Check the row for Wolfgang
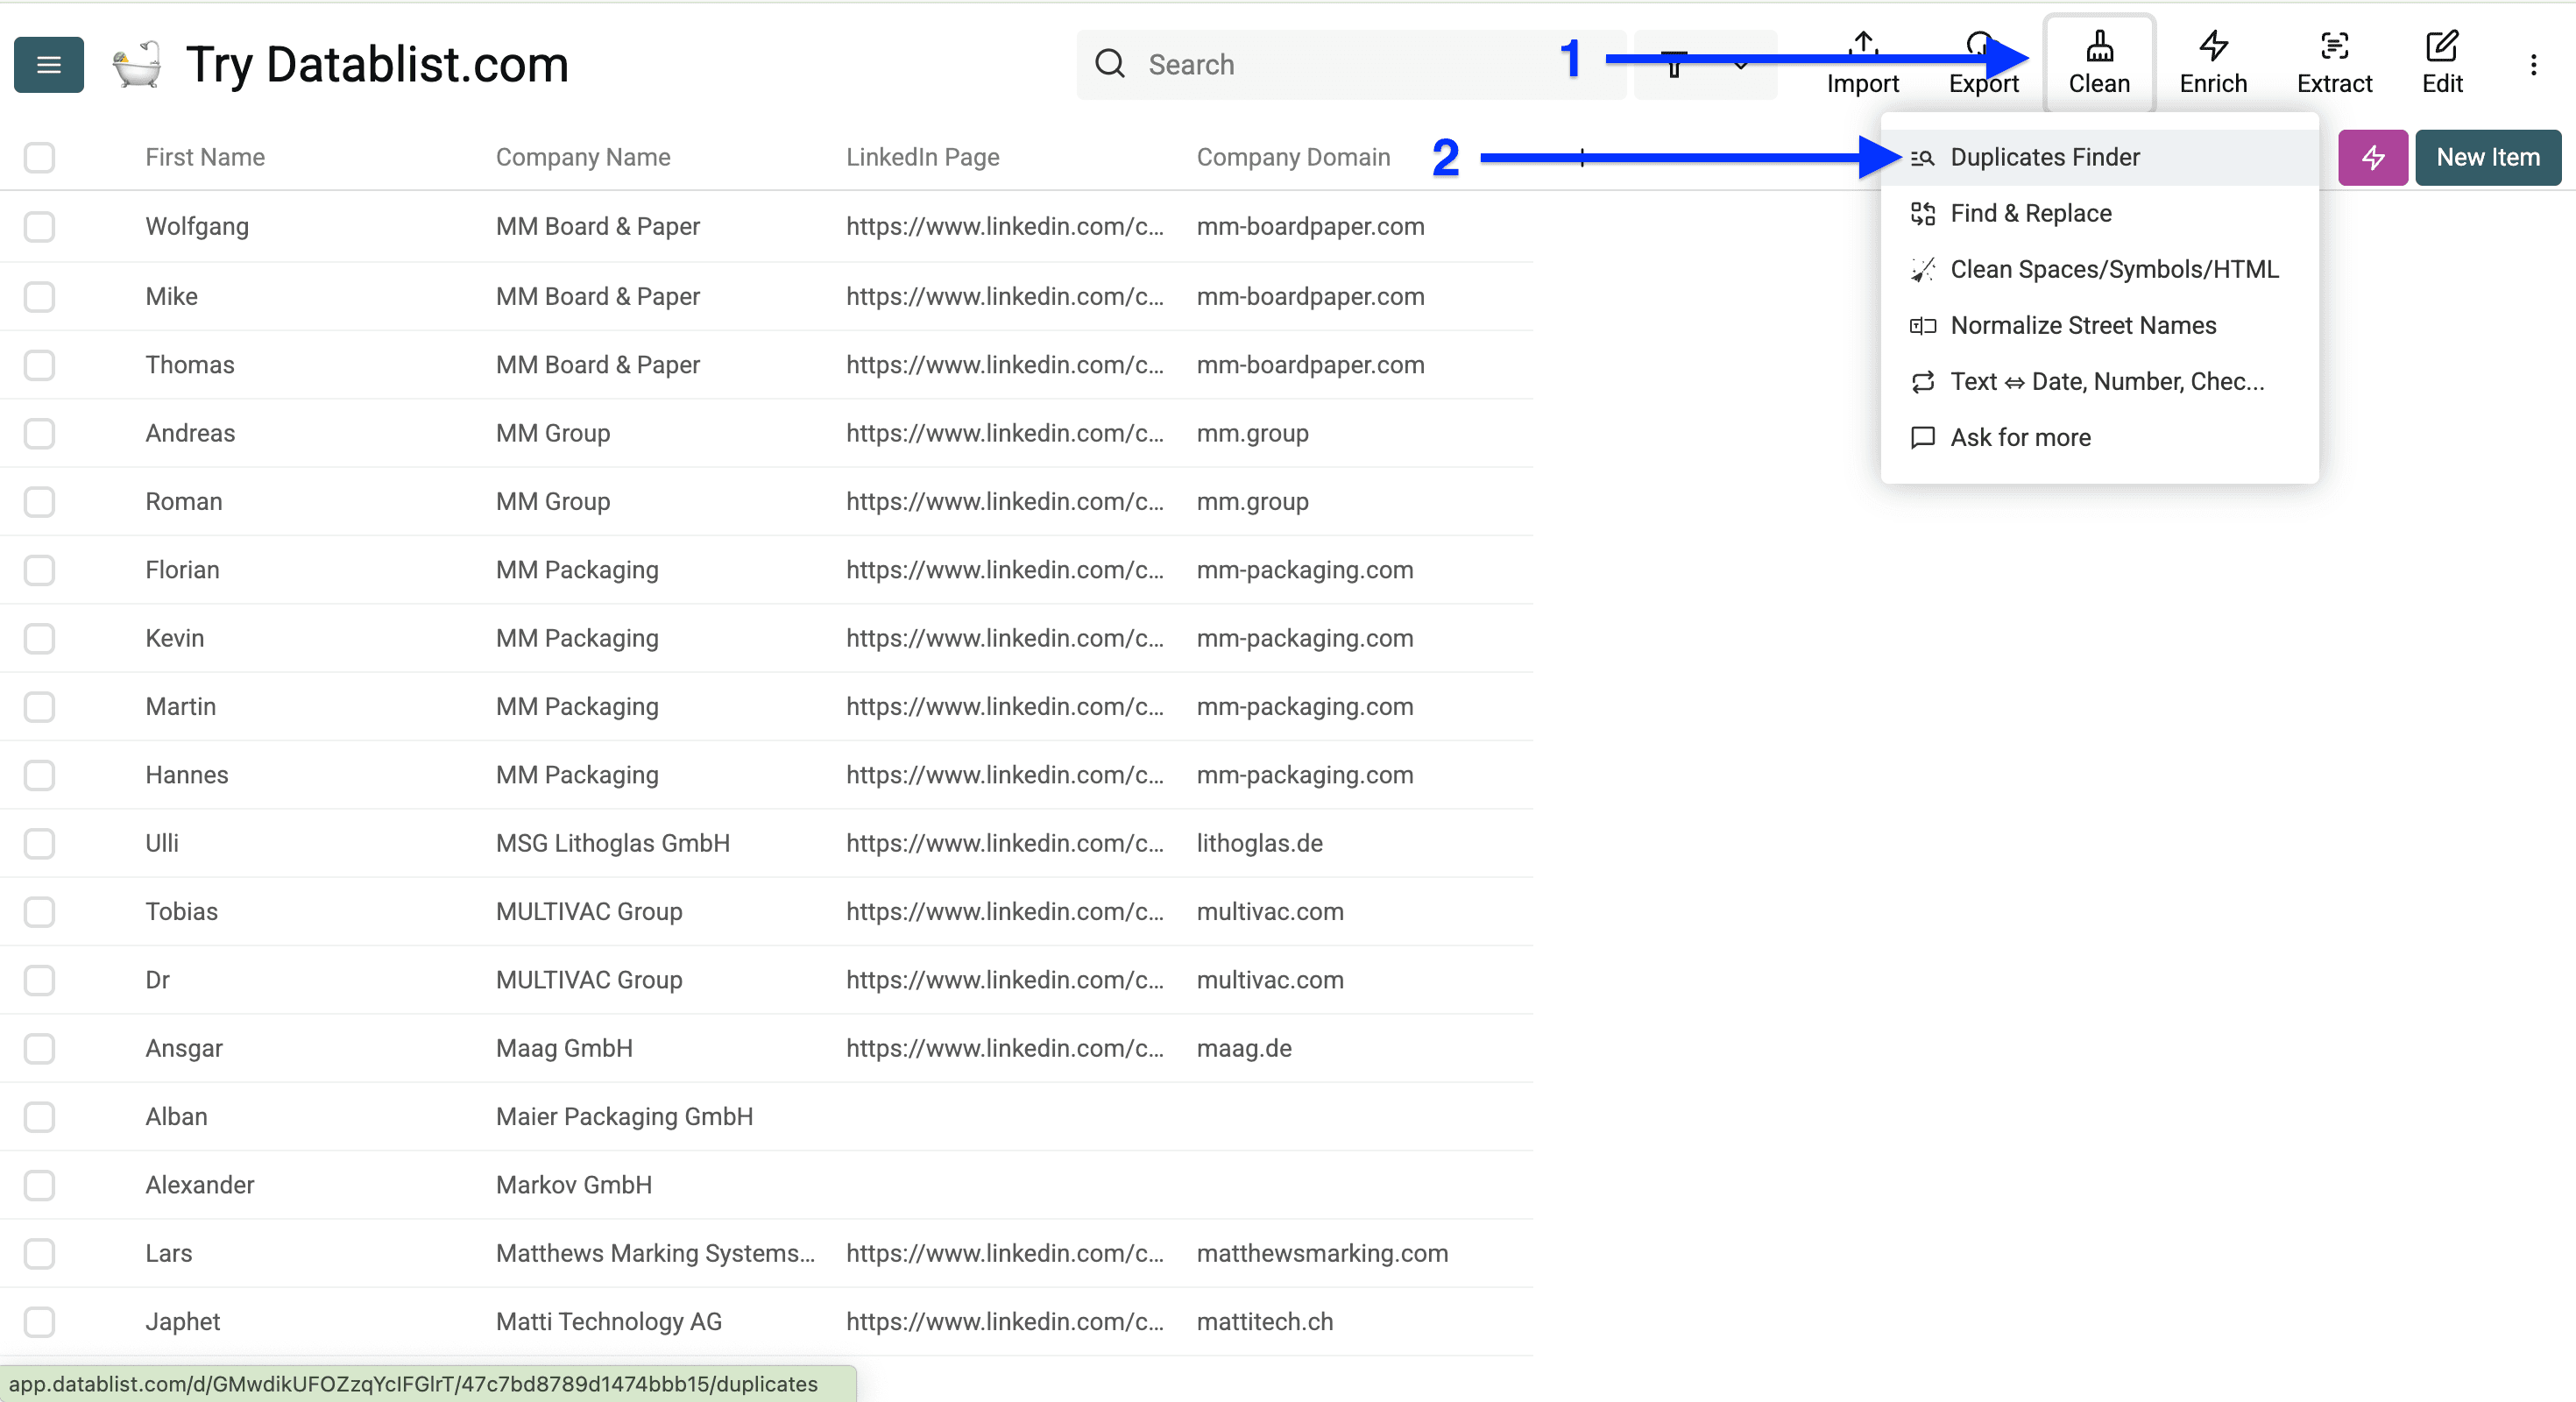Image resolution: width=2576 pixels, height=1402 pixels. (x=39, y=227)
